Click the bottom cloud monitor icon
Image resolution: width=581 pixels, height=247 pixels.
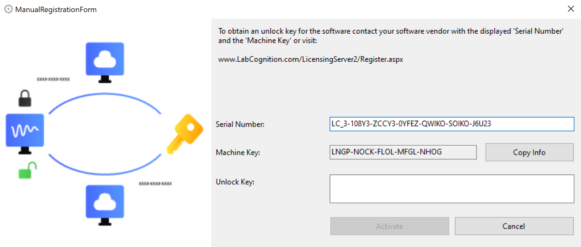coord(105,204)
